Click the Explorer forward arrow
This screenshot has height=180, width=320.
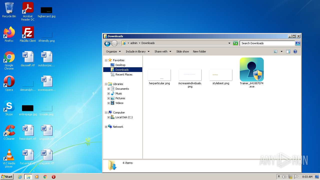coord(114,43)
